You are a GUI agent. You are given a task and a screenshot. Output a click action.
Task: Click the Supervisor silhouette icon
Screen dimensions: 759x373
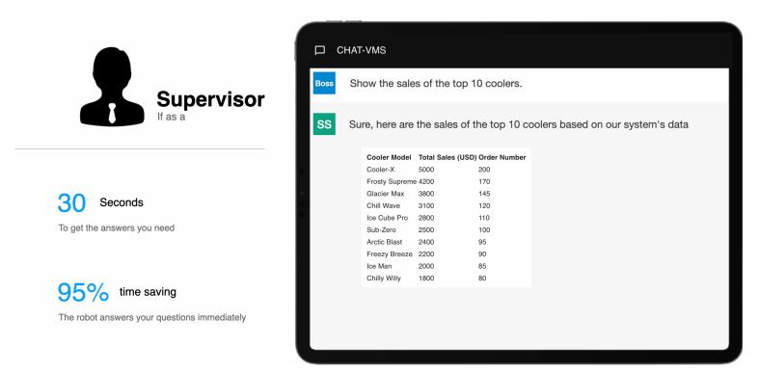tap(112, 86)
